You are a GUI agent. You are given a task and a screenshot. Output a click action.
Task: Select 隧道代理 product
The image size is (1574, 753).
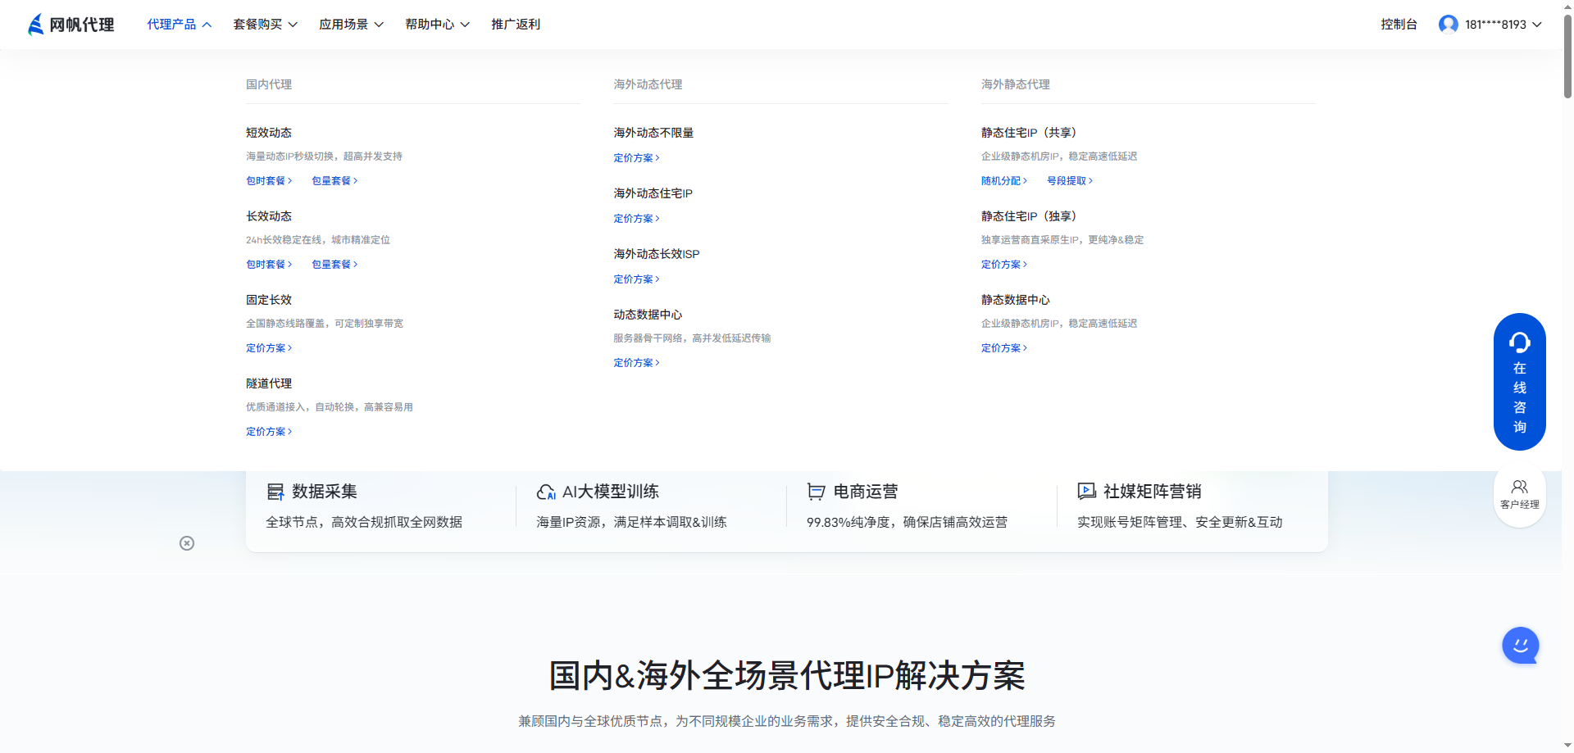point(269,383)
